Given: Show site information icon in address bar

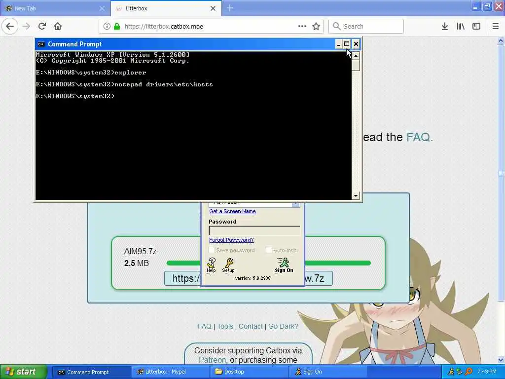Looking at the screenshot, I should point(107,26).
